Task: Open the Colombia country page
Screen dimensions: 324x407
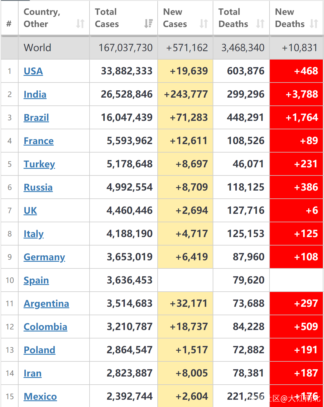Action: click(45, 327)
